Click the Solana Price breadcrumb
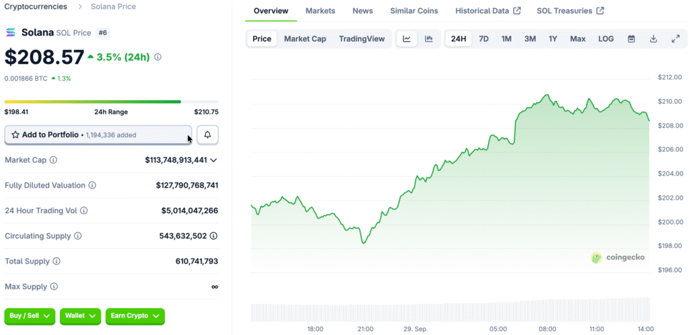The height and width of the screenshot is (335, 689). [113, 7]
